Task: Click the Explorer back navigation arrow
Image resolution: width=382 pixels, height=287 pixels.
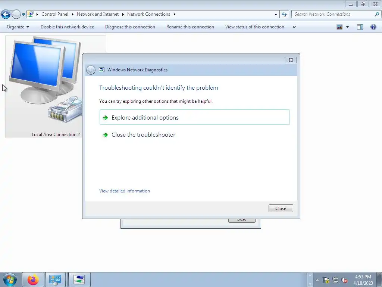Action: 6,15
